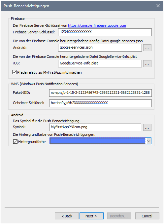The height and width of the screenshot is (224, 164).
Task: Browse for the iOS GoogleService-Info.plist file
Action: coord(147,63)
